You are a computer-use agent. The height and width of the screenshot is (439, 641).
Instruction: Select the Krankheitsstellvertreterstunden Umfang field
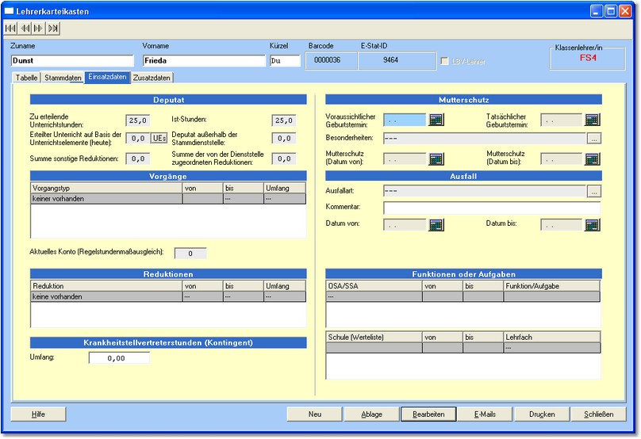(119, 358)
